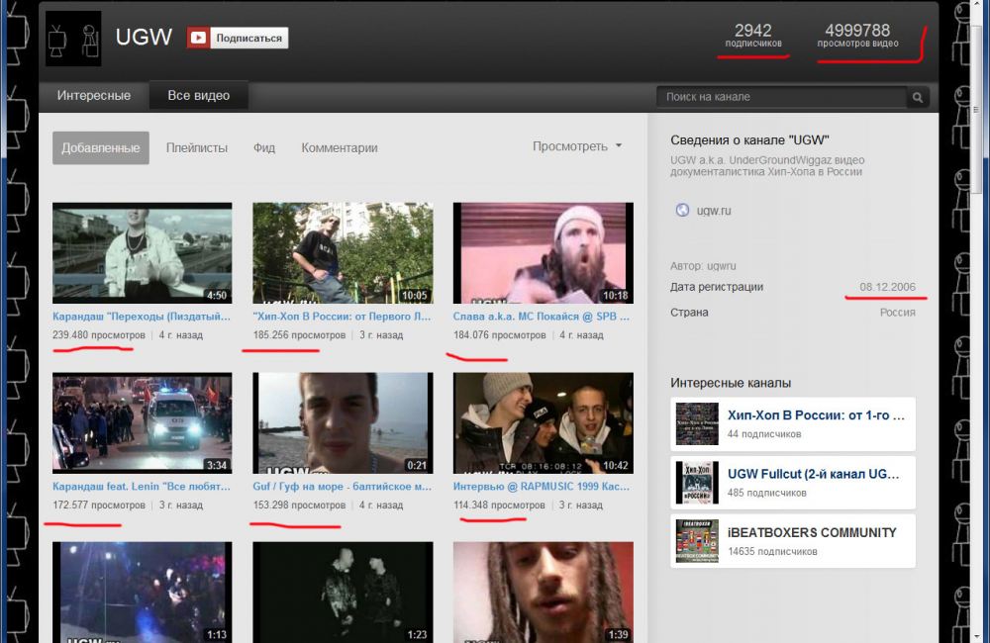
Task: Open UGW Fullcut channel link
Action: (x=813, y=474)
